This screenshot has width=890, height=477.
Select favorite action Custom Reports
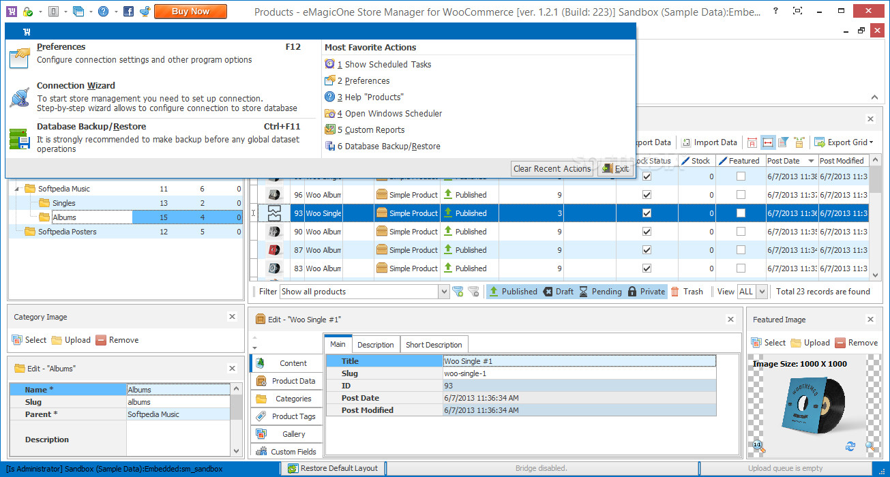[365, 129]
